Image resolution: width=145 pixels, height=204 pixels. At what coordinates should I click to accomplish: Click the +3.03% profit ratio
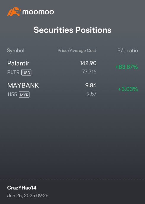pyautogui.click(x=128, y=89)
